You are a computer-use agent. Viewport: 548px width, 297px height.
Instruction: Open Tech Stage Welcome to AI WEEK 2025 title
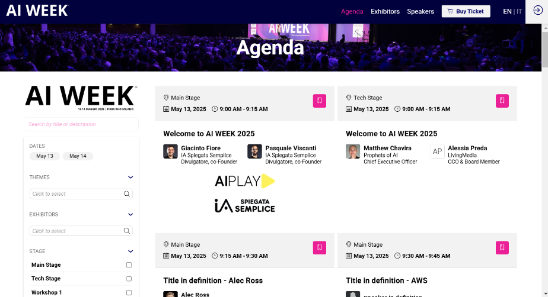click(391, 134)
